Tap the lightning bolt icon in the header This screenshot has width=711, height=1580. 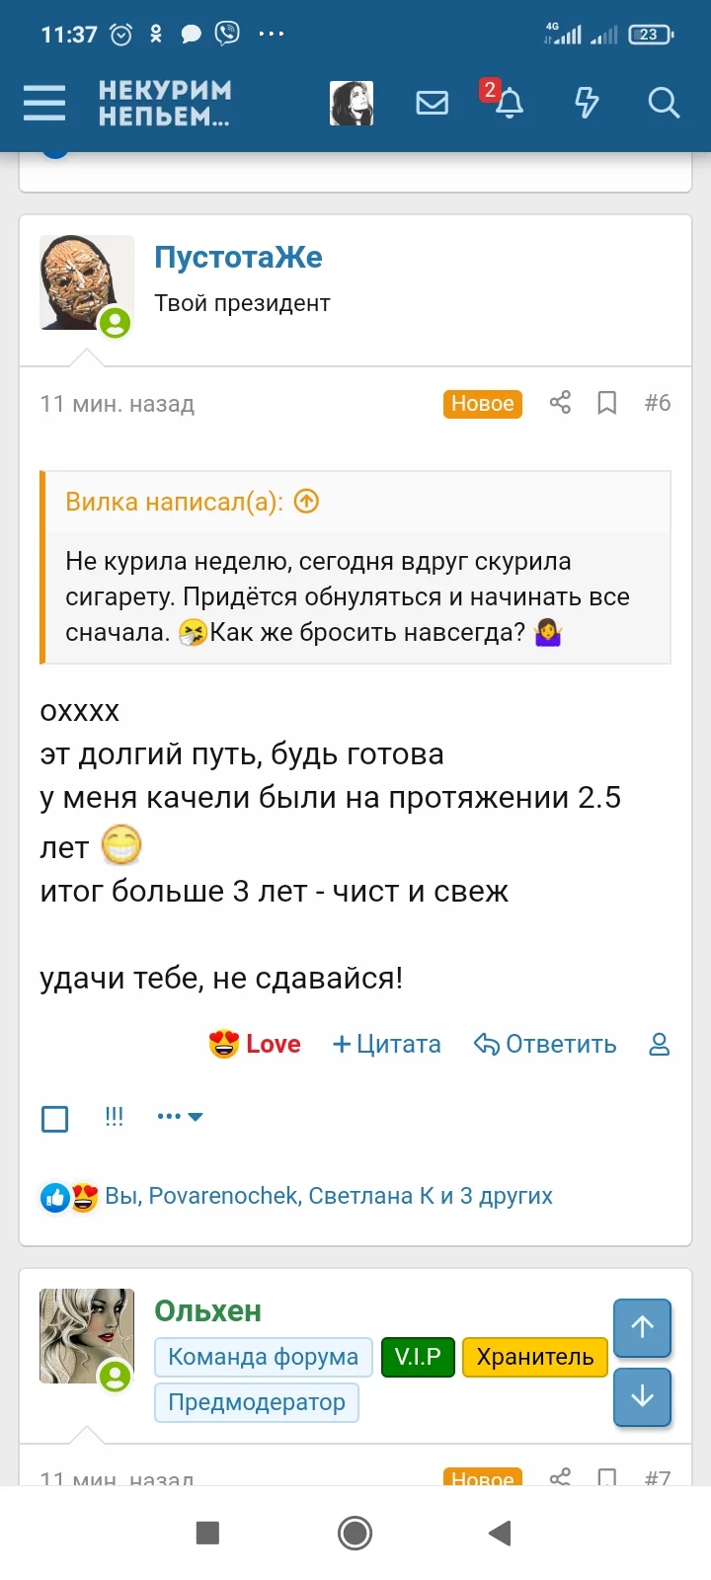[586, 102]
